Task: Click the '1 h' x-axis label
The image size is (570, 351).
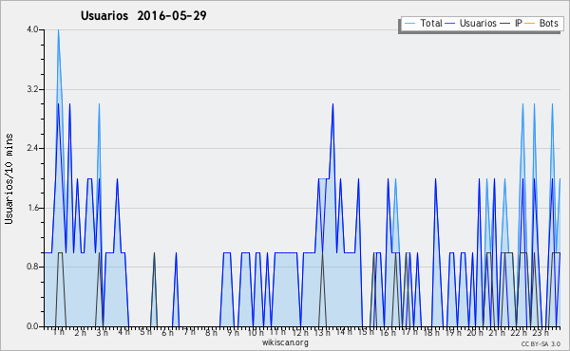Action: click(x=59, y=332)
